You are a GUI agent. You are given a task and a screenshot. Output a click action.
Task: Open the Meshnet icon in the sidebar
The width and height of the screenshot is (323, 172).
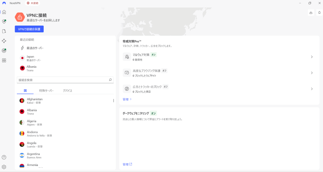click(x=4, y=41)
